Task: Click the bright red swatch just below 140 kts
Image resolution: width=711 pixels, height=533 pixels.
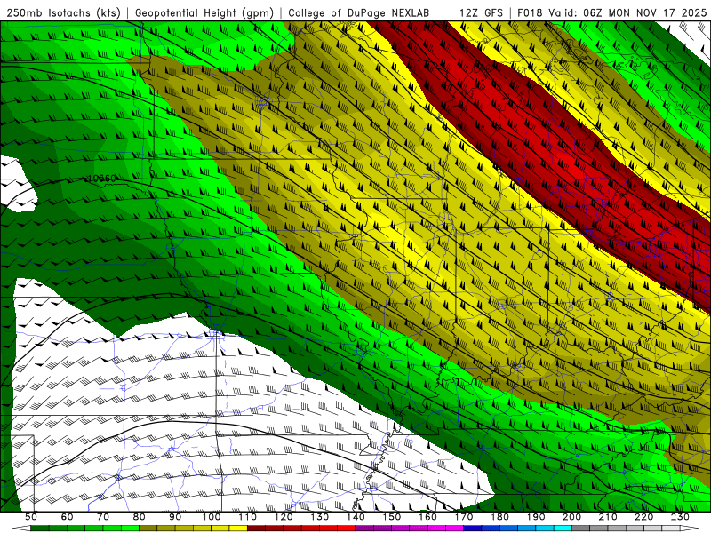Action: [347, 529]
